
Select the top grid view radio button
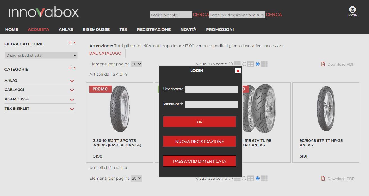(x=258, y=64)
